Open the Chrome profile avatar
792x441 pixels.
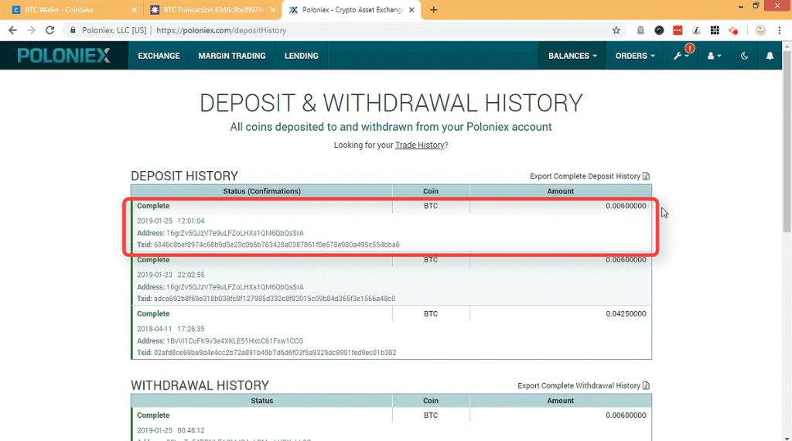coord(760,30)
